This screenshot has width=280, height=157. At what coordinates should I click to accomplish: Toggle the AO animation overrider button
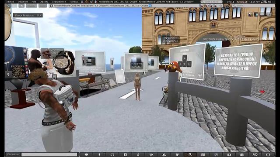(255, 154)
